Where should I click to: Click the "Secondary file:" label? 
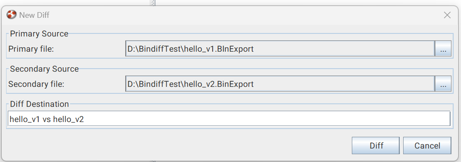(36, 84)
